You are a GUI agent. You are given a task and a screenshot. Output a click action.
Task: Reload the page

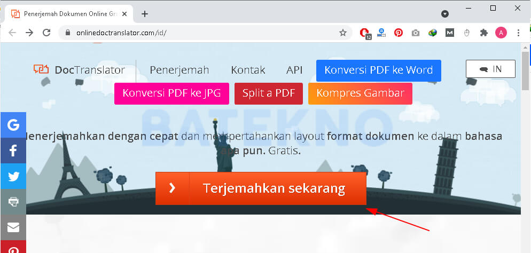tap(46, 33)
